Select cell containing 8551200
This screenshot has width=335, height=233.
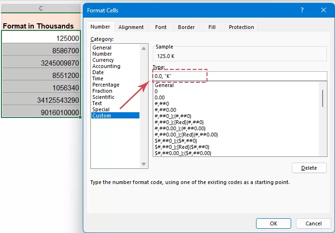[x=41, y=74]
